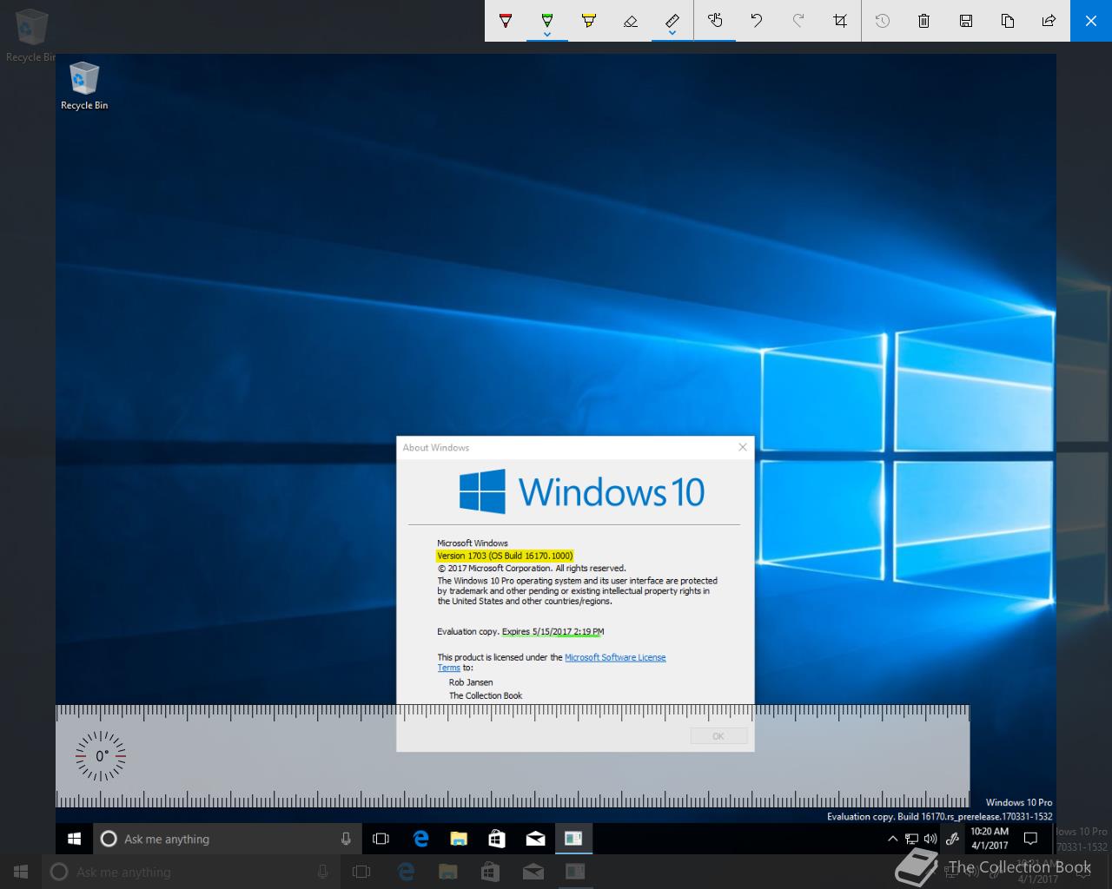Save the sketch with the floppy disk icon
The image size is (1112, 889).
(966, 20)
